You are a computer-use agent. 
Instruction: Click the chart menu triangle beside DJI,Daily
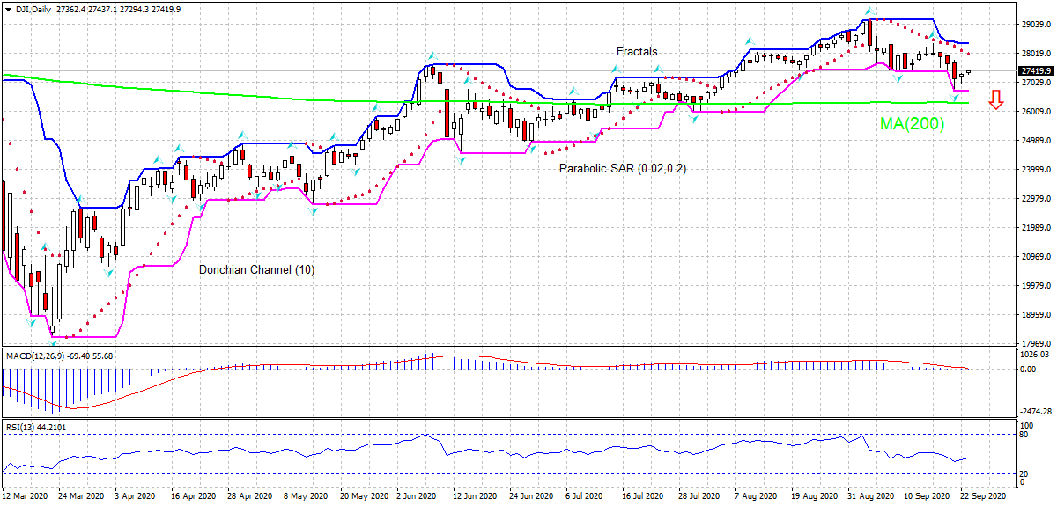(x=7, y=8)
